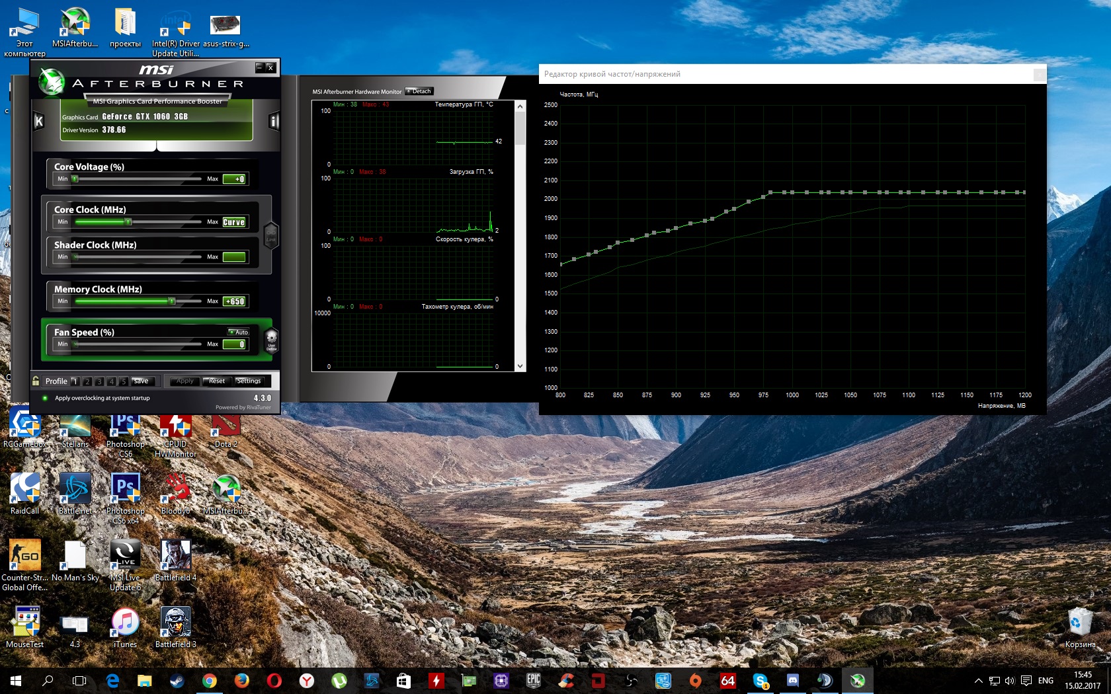Open Task View on the taskbar
Image resolution: width=1111 pixels, height=694 pixels.
click(79, 681)
